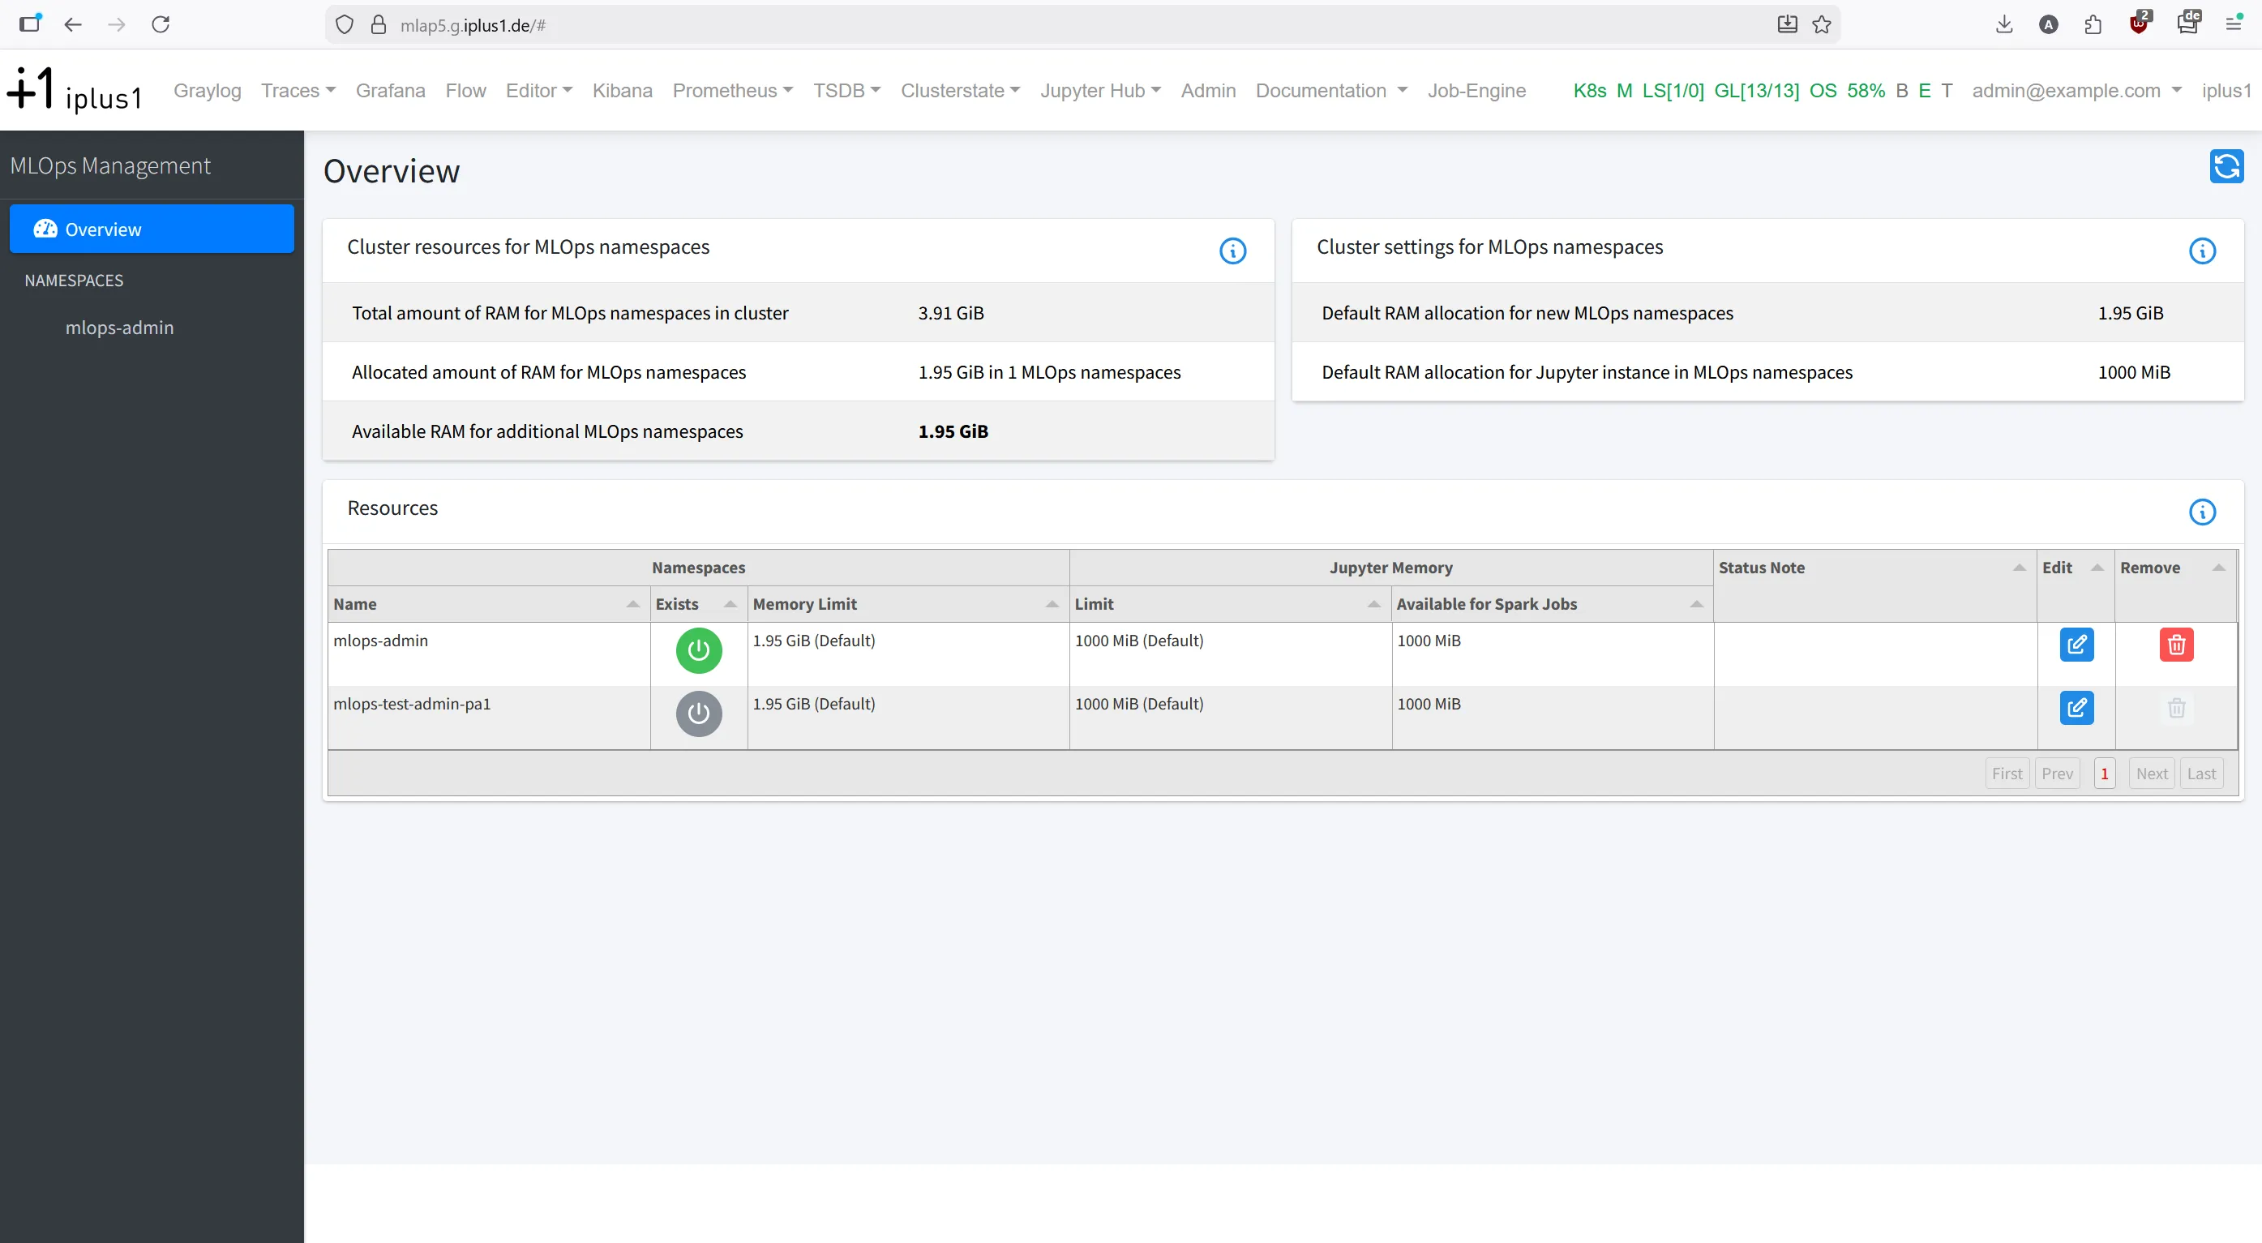Open info tooltip for Cluster settings panel
Screen dimensions: 2262x1243
[2202, 251]
